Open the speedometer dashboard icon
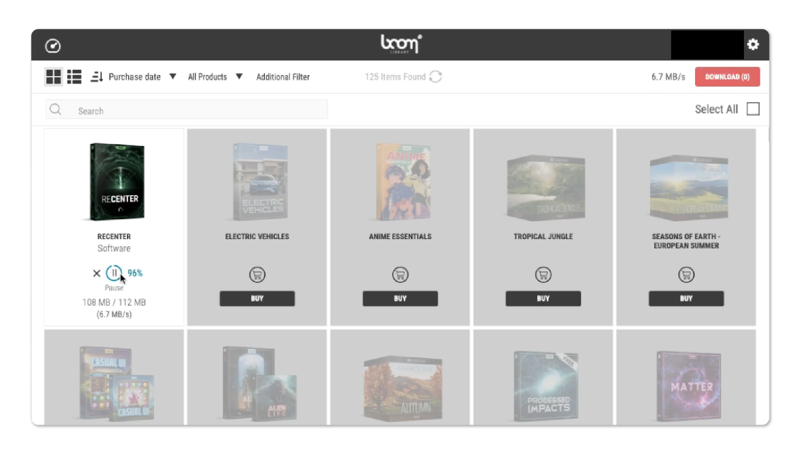This screenshot has height=454, width=807. pyautogui.click(x=53, y=46)
